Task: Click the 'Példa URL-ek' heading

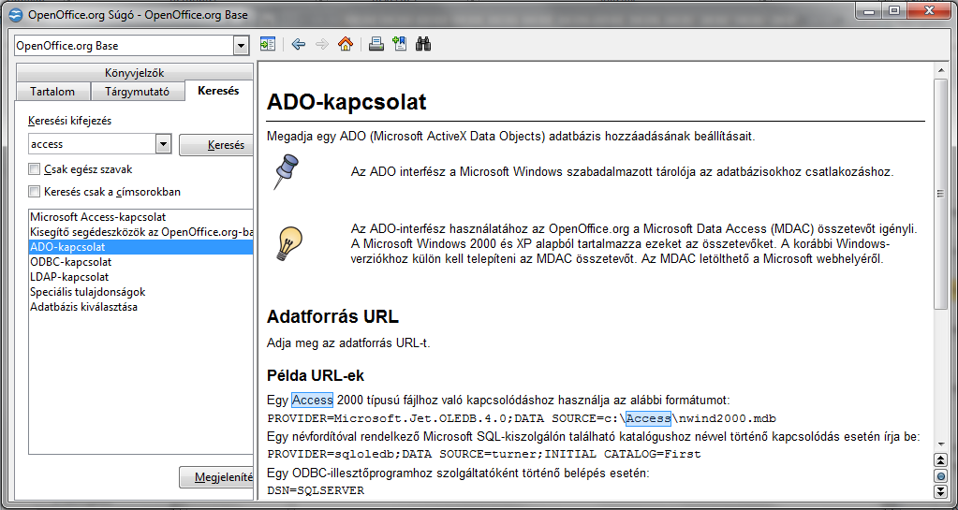Action: (x=316, y=375)
